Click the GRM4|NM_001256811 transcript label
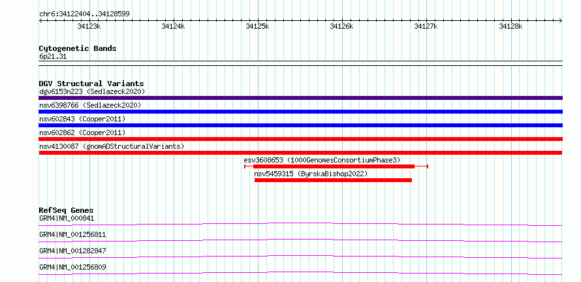581x282 pixels. 72,234
